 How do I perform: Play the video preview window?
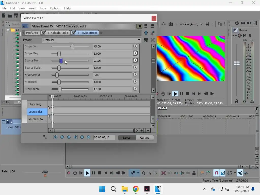[175, 94]
